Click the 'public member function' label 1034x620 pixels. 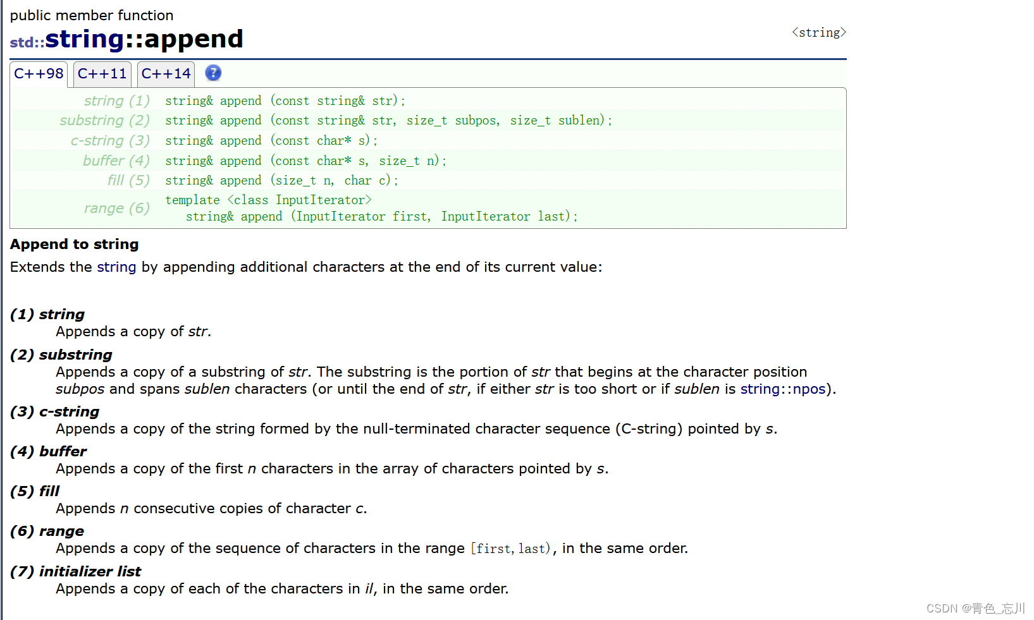(x=92, y=15)
